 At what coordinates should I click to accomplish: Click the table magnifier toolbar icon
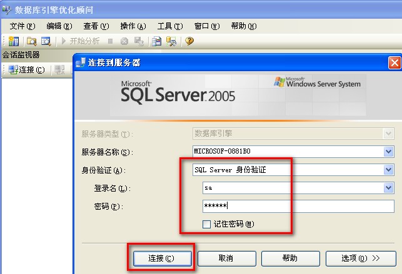[46, 41]
